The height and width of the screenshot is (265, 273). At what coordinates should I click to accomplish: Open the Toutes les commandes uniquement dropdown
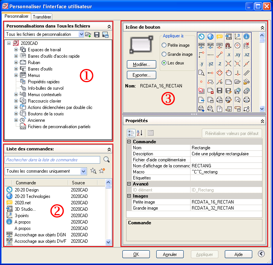click(x=84, y=172)
